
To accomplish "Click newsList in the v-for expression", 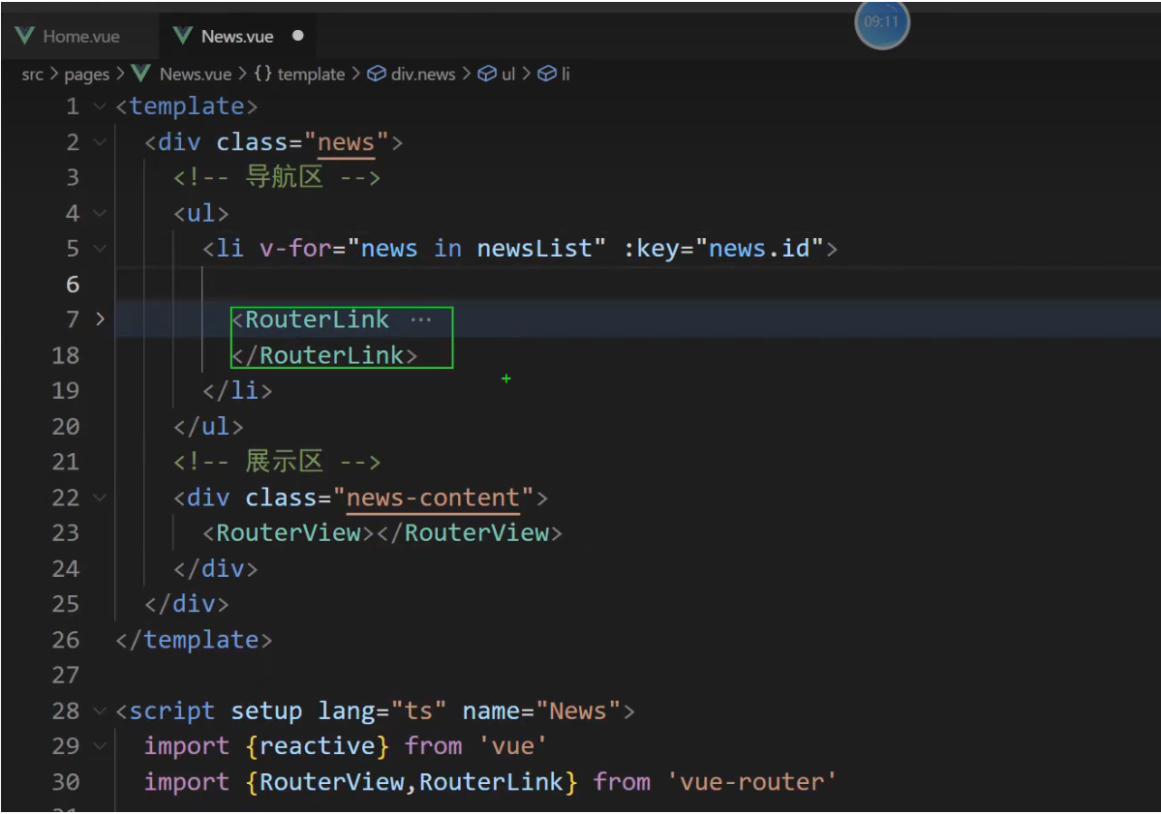I will tap(534, 249).
